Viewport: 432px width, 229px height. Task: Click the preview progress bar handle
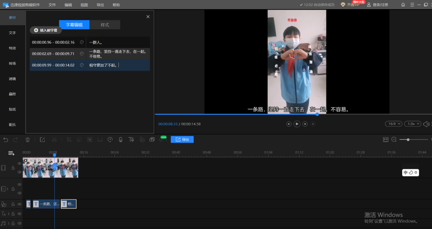(317, 114)
